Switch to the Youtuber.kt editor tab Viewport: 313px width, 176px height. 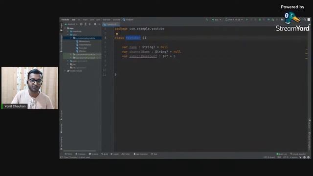[x=111, y=24]
